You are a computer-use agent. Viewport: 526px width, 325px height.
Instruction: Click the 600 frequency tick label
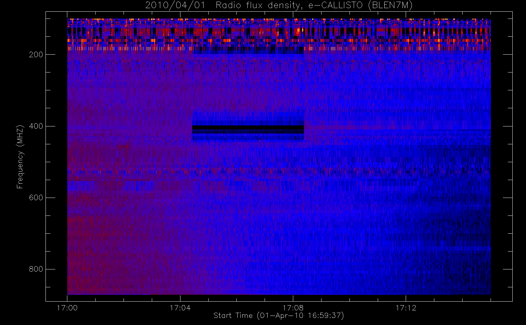tap(36, 198)
